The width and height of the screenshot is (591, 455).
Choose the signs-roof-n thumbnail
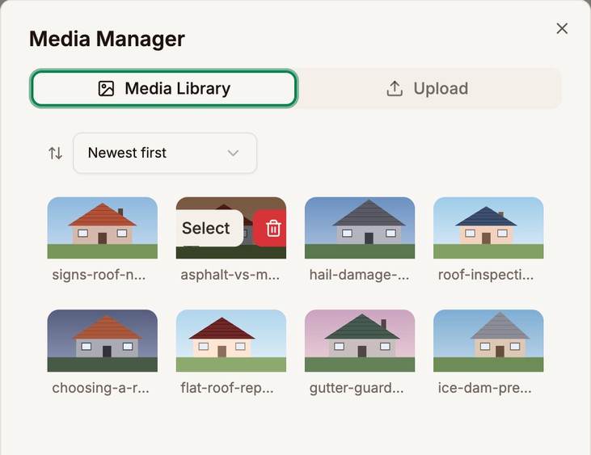coord(102,228)
